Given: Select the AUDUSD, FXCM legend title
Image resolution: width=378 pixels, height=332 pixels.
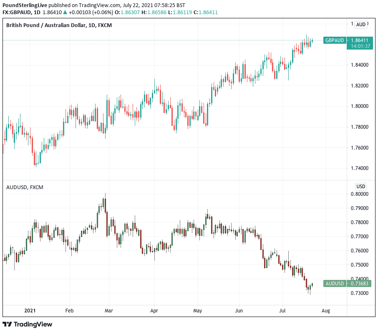Looking at the screenshot, I should [25, 187].
